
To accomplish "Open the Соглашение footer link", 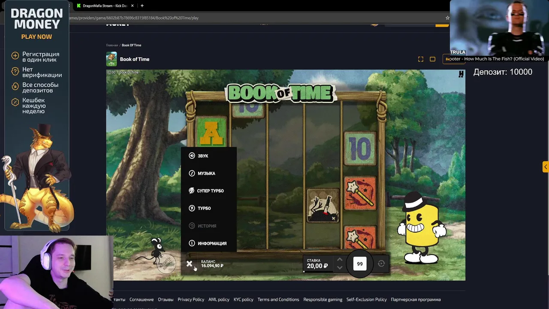I will click(142, 300).
